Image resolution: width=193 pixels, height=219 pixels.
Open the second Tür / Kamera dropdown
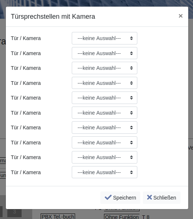[x=104, y=53]
